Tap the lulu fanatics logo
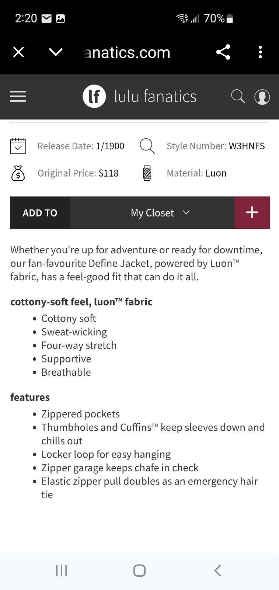279x590 pixels. pos(140,96)
